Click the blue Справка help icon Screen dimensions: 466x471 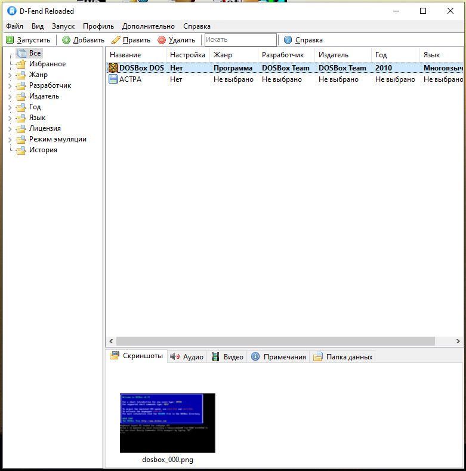[288, 39]
